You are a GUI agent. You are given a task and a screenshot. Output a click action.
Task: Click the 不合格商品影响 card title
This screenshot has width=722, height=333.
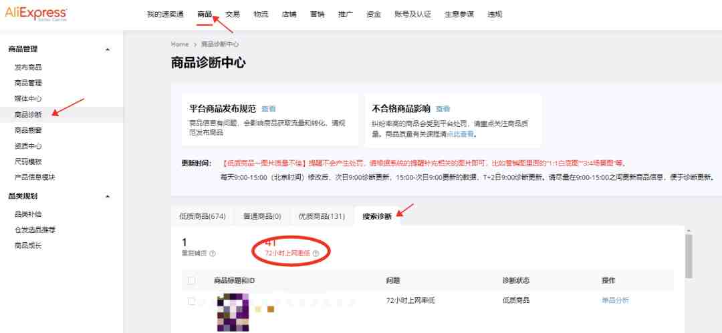[x=400, y=109]
